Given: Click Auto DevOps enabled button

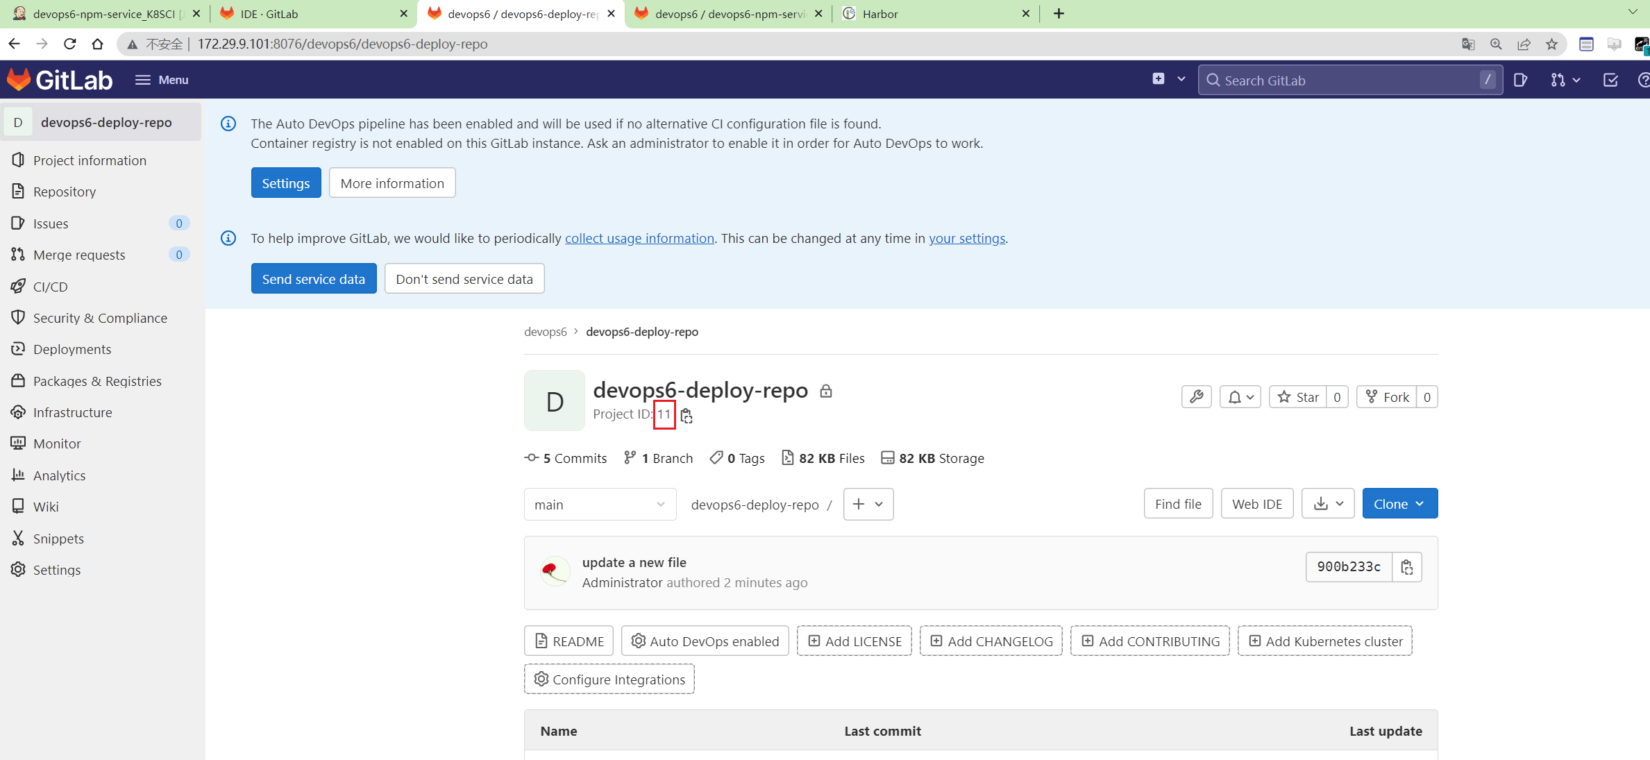Looking at the screenshot, I should point(705,641).
